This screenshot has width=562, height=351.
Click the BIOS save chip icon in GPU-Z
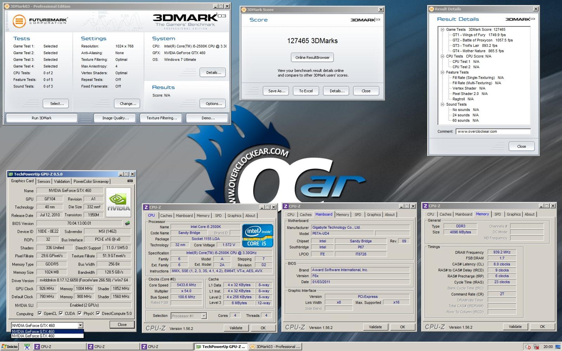[128, 223]
